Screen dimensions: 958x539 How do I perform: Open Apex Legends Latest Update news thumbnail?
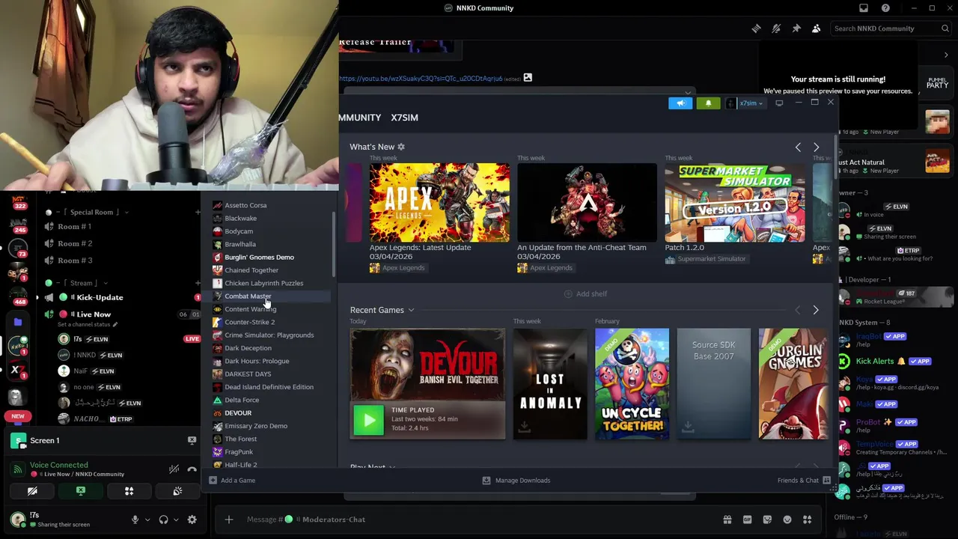439,202
